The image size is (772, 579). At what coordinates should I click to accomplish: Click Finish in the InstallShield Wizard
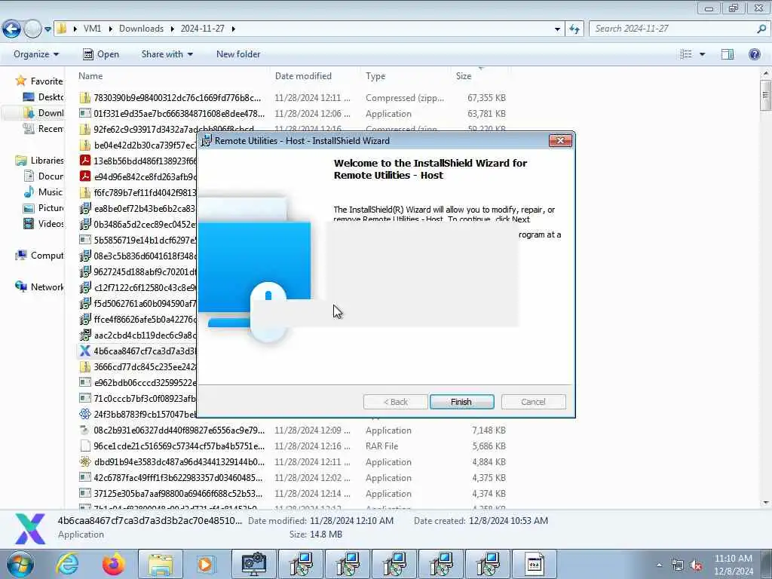click(461, 402)
